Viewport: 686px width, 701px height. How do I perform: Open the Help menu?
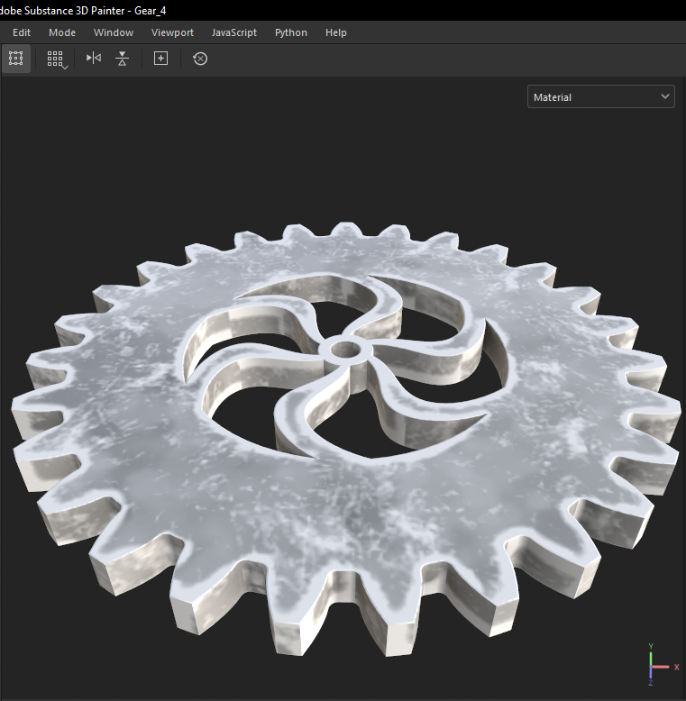336,32
